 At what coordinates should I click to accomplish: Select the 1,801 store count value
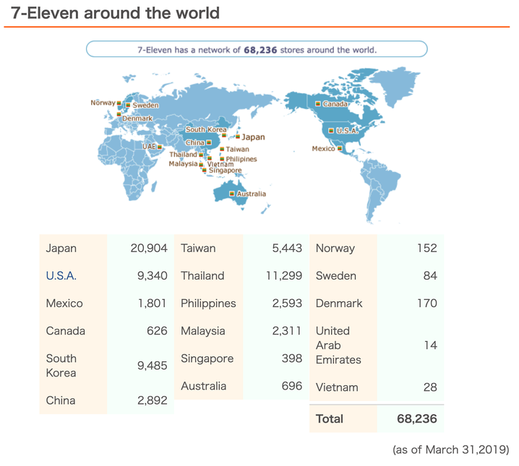coord(153,303)
